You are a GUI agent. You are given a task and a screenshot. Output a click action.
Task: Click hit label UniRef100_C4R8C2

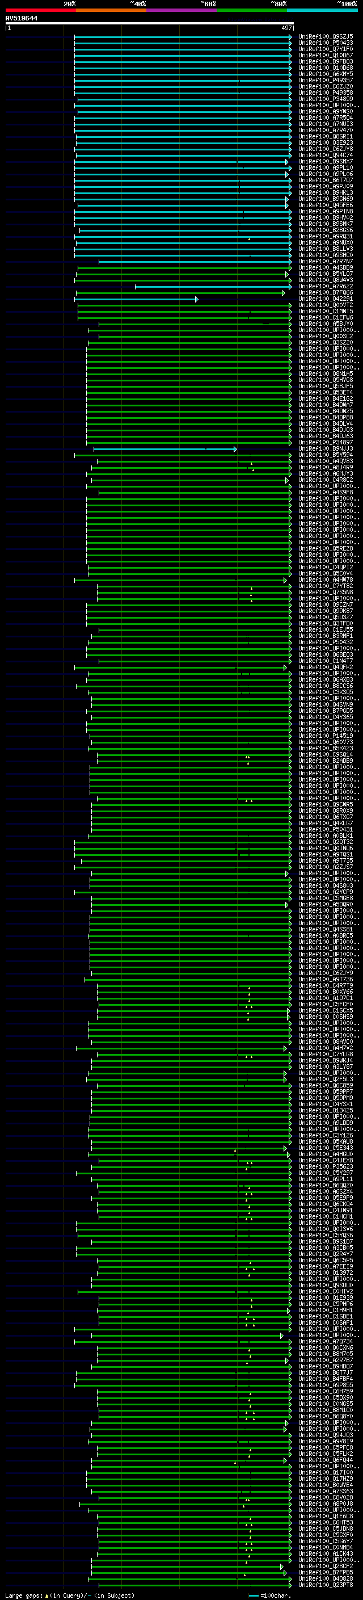tap(326, 480)
